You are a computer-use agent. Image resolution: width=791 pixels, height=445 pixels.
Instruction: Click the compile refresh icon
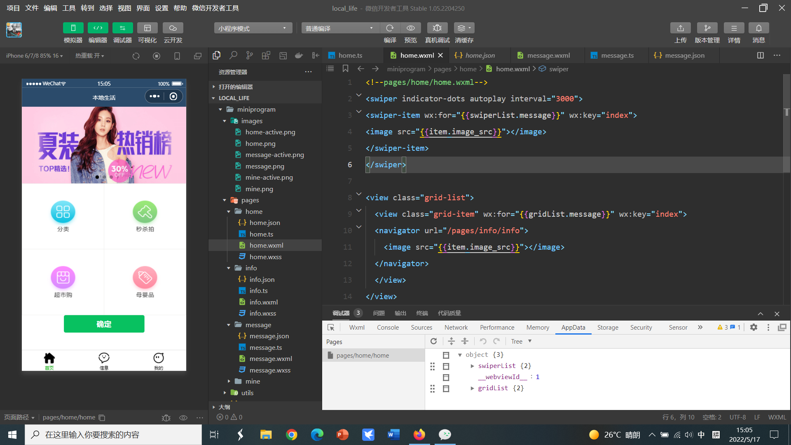[389, 28]
